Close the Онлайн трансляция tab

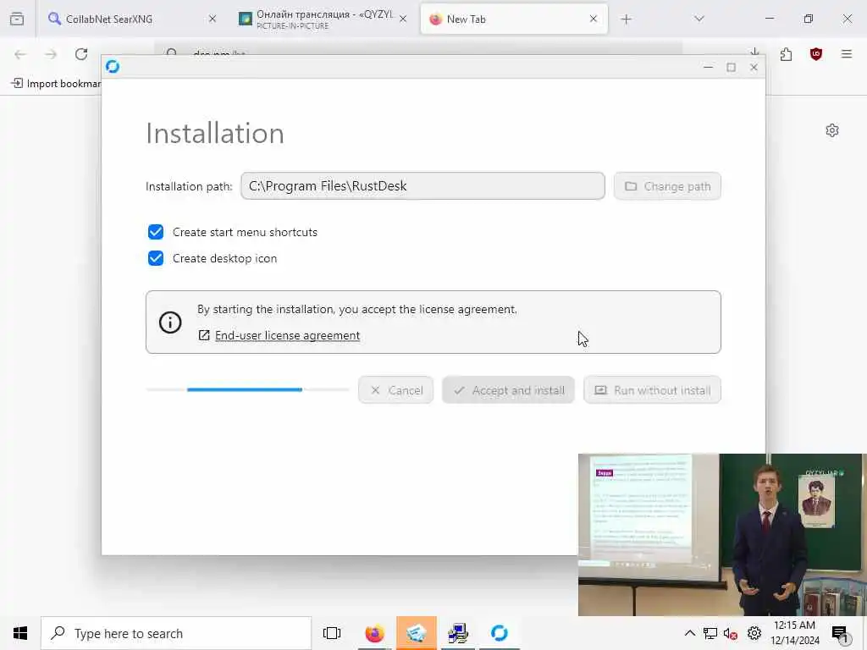(x=403, y=19)
